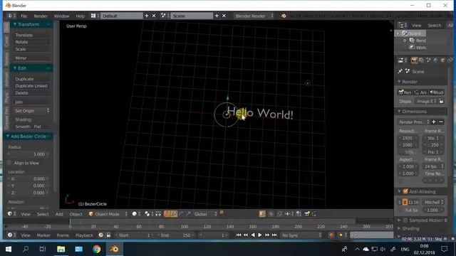Click OpenGL render animation clapper icon
Image resolution: width=456 pixels, height=256 pixels.
coord(314,214)
